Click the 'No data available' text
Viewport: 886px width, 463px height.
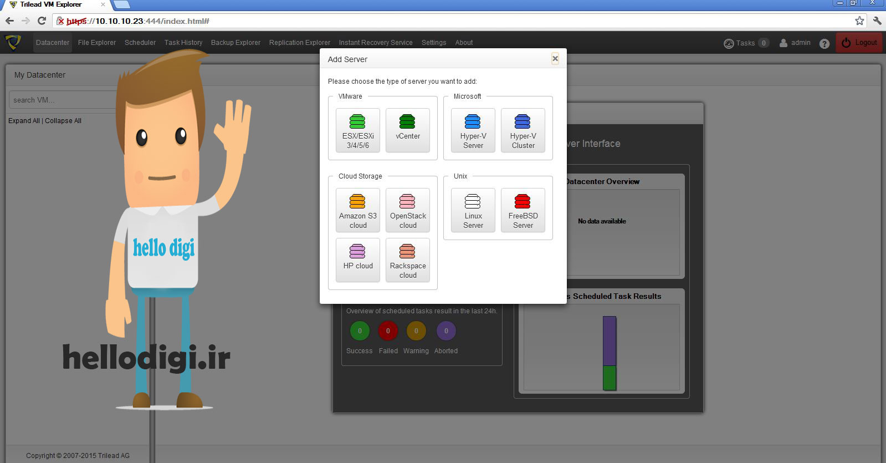click(602, 221)
